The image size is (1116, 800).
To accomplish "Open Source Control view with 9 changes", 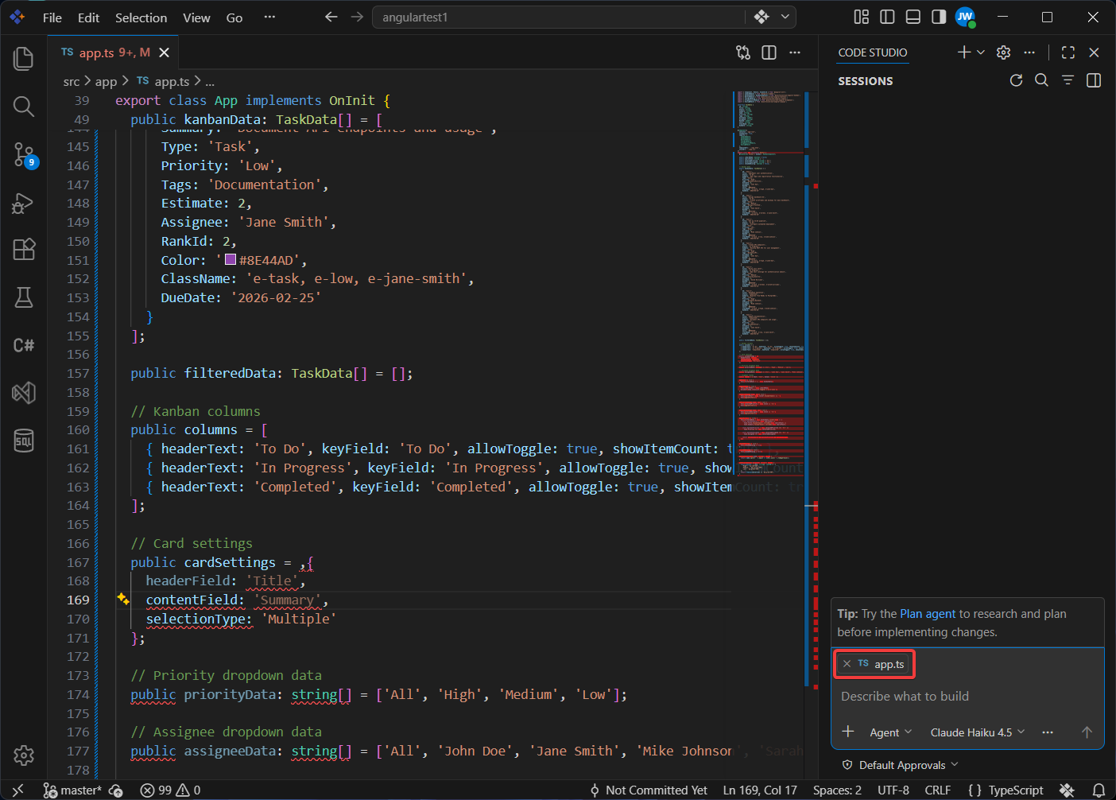I will [24, 154].
